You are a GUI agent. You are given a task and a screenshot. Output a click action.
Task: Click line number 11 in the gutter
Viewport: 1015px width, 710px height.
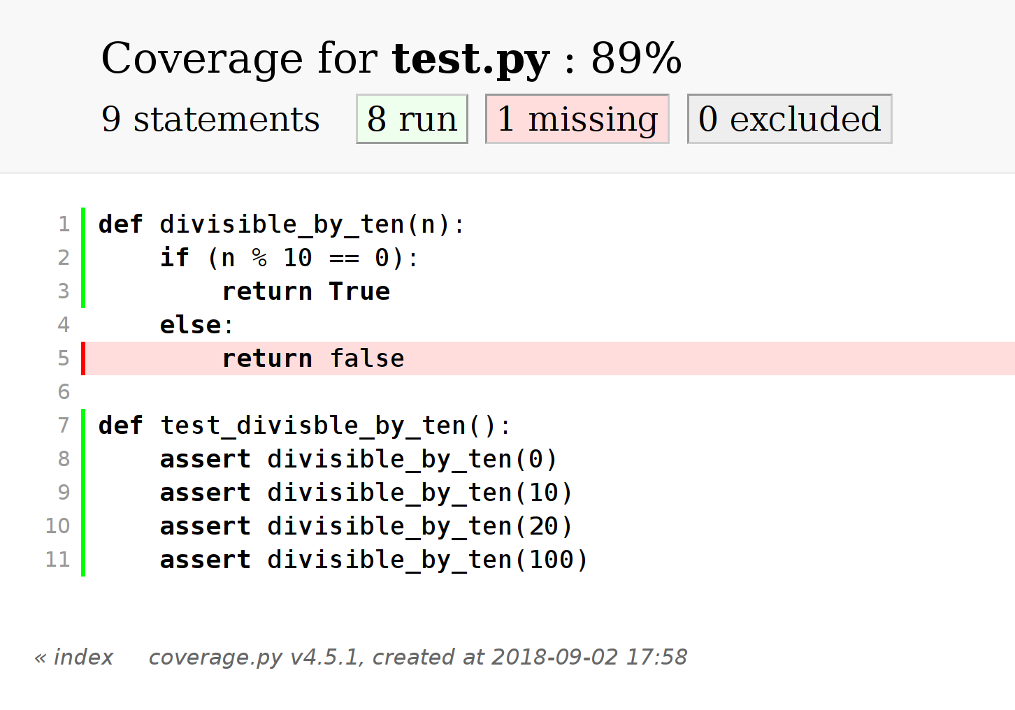coord(58,560)
